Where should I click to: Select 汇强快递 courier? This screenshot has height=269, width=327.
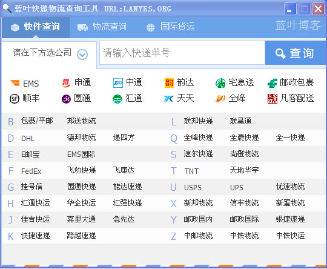pyautogui.click(x=127, y=202)
